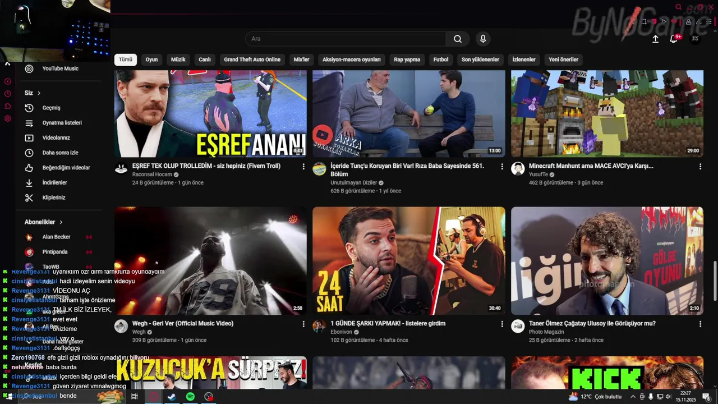Open the Ebonivon channel avatar
Viewport: 718px width, 404px height.
click(319, 326)
